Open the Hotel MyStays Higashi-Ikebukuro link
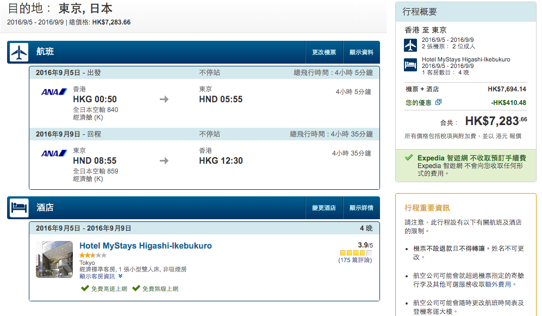Viewport: 542px width, 316px height. pyautogui.click(x=146, y=246)
